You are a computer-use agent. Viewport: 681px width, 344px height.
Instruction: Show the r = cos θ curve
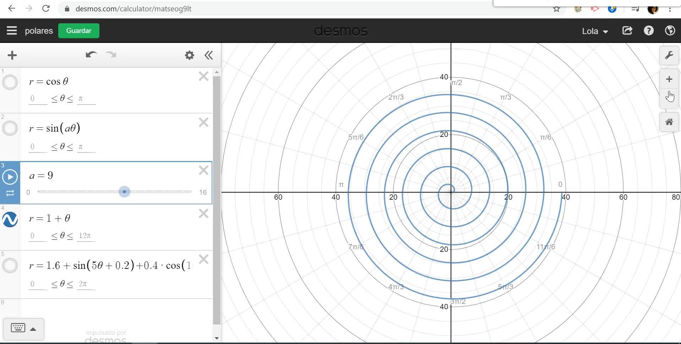pyautogui.click(x=10, y=82)
